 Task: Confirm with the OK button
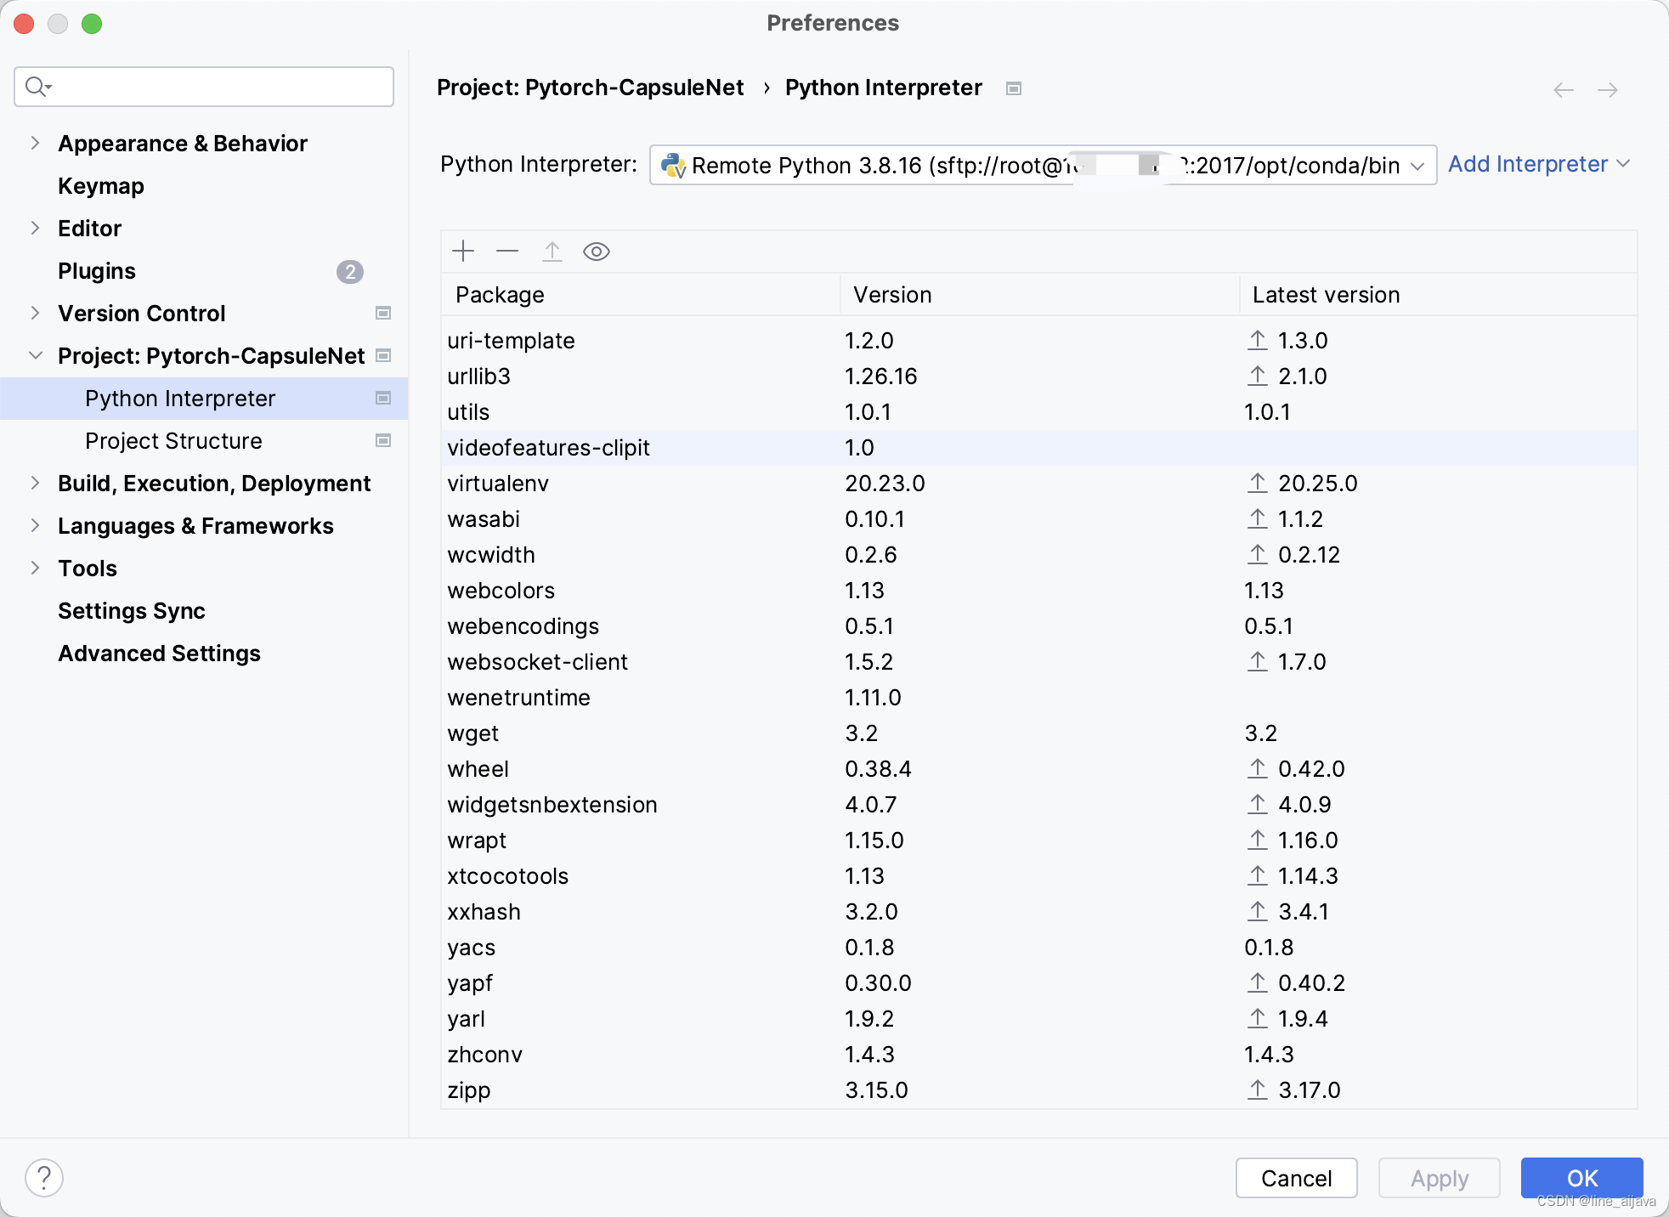[1582, 1178]
